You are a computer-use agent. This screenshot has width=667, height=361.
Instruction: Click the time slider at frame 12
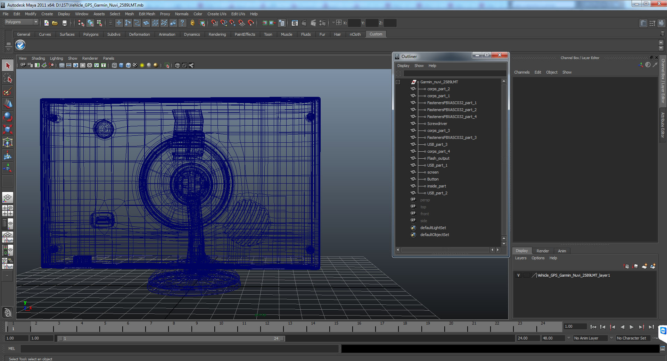pyautogui.click(x=267, y=327)
